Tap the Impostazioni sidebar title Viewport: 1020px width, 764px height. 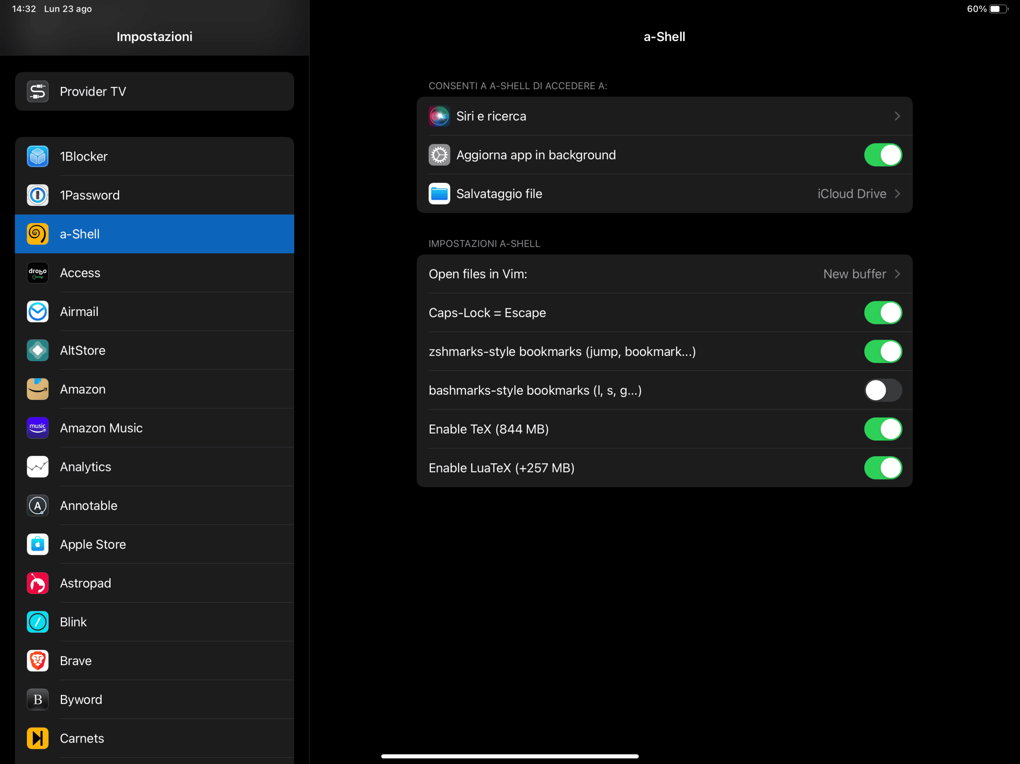(155, 36)
